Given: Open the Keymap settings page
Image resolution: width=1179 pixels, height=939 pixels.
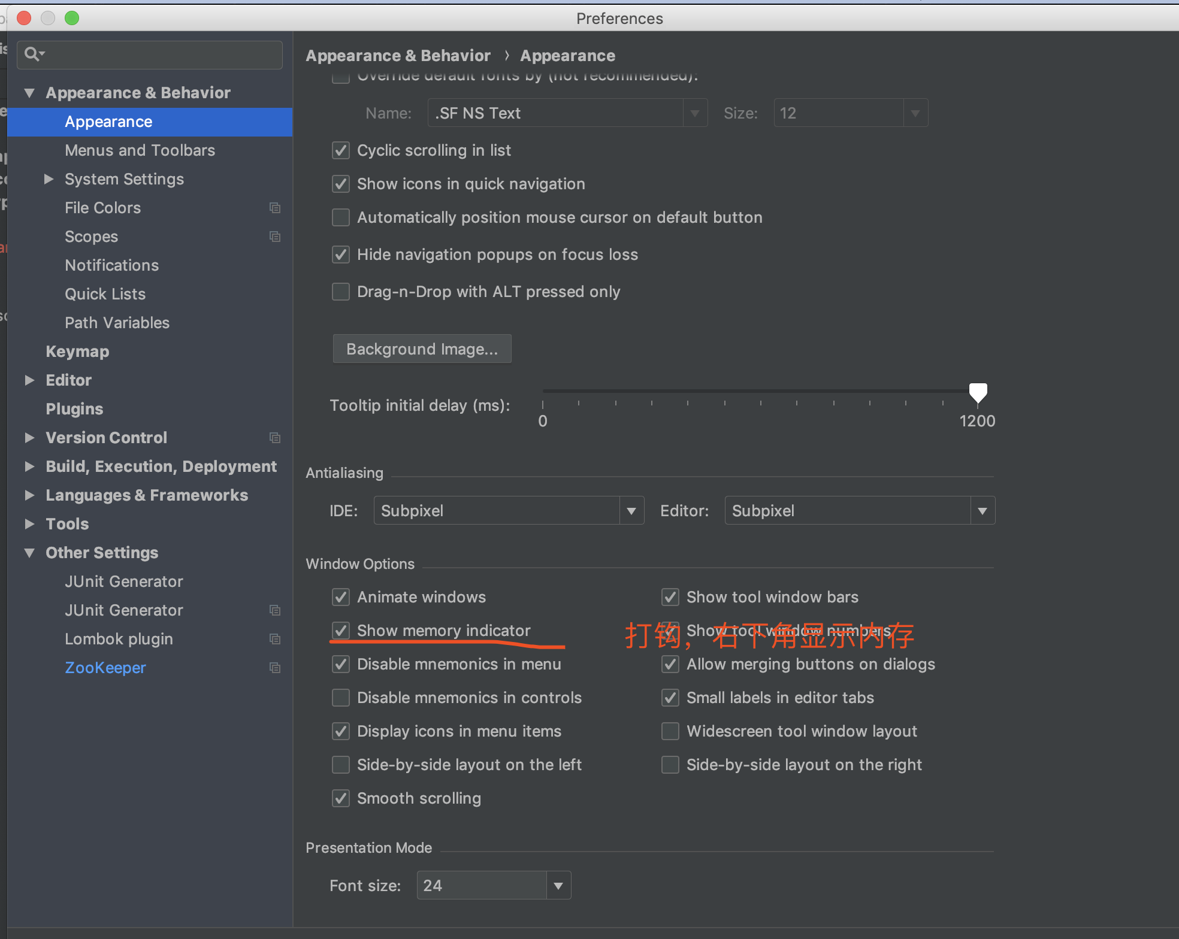Looking at the screenshot, I should pyautogui.click(x=77, y=352).
